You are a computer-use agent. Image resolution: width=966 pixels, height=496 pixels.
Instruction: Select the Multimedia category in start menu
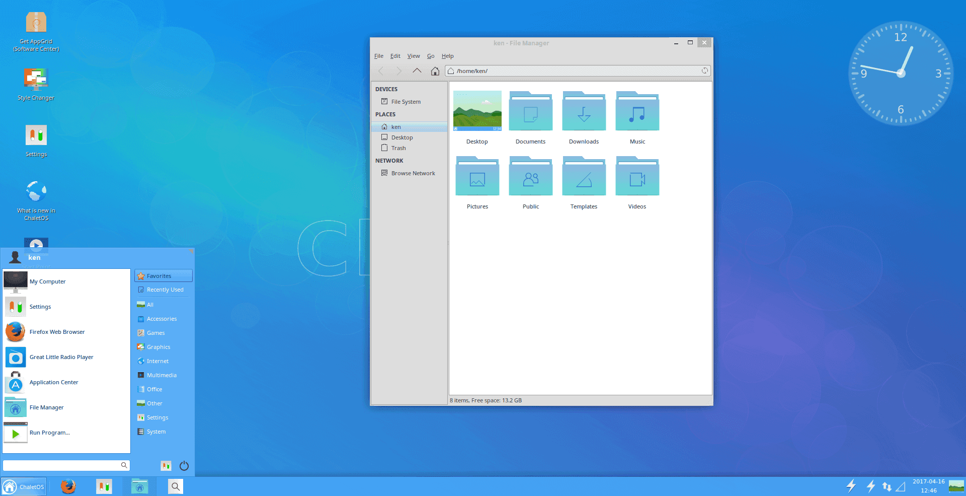pos(162,375)
